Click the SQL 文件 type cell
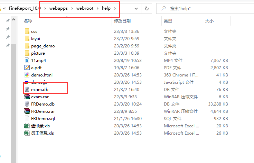Screen dimensions: 254x163 172,119
